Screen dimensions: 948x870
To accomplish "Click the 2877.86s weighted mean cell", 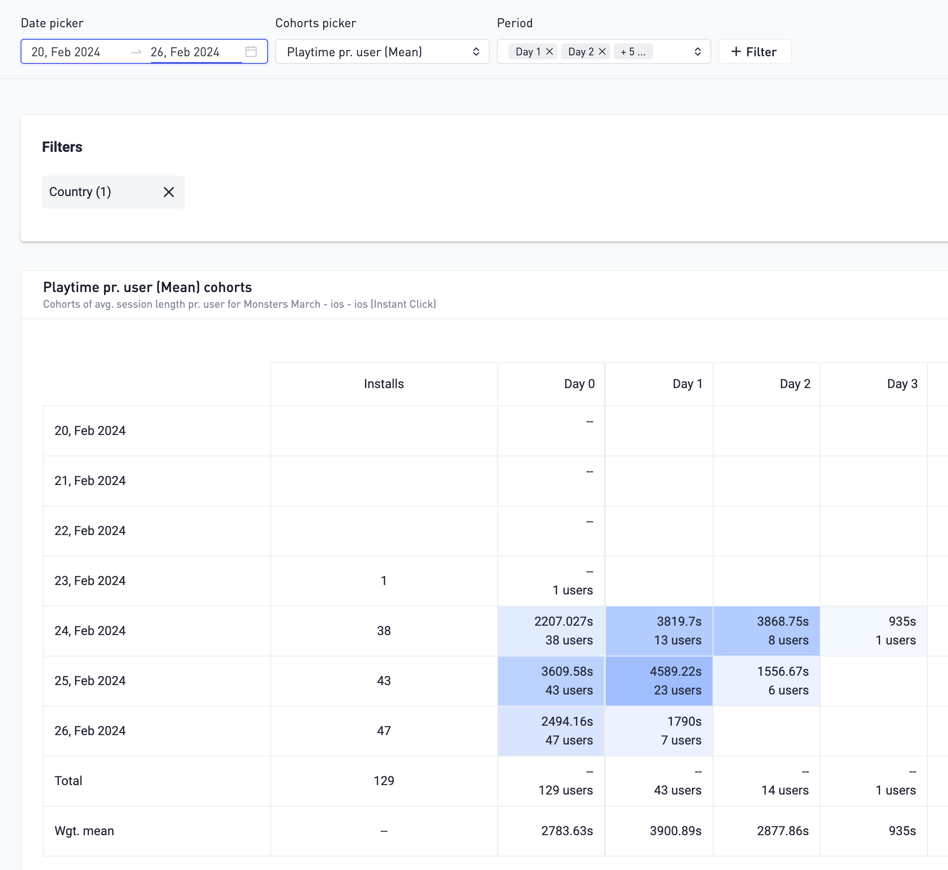I will click(766, 830).
